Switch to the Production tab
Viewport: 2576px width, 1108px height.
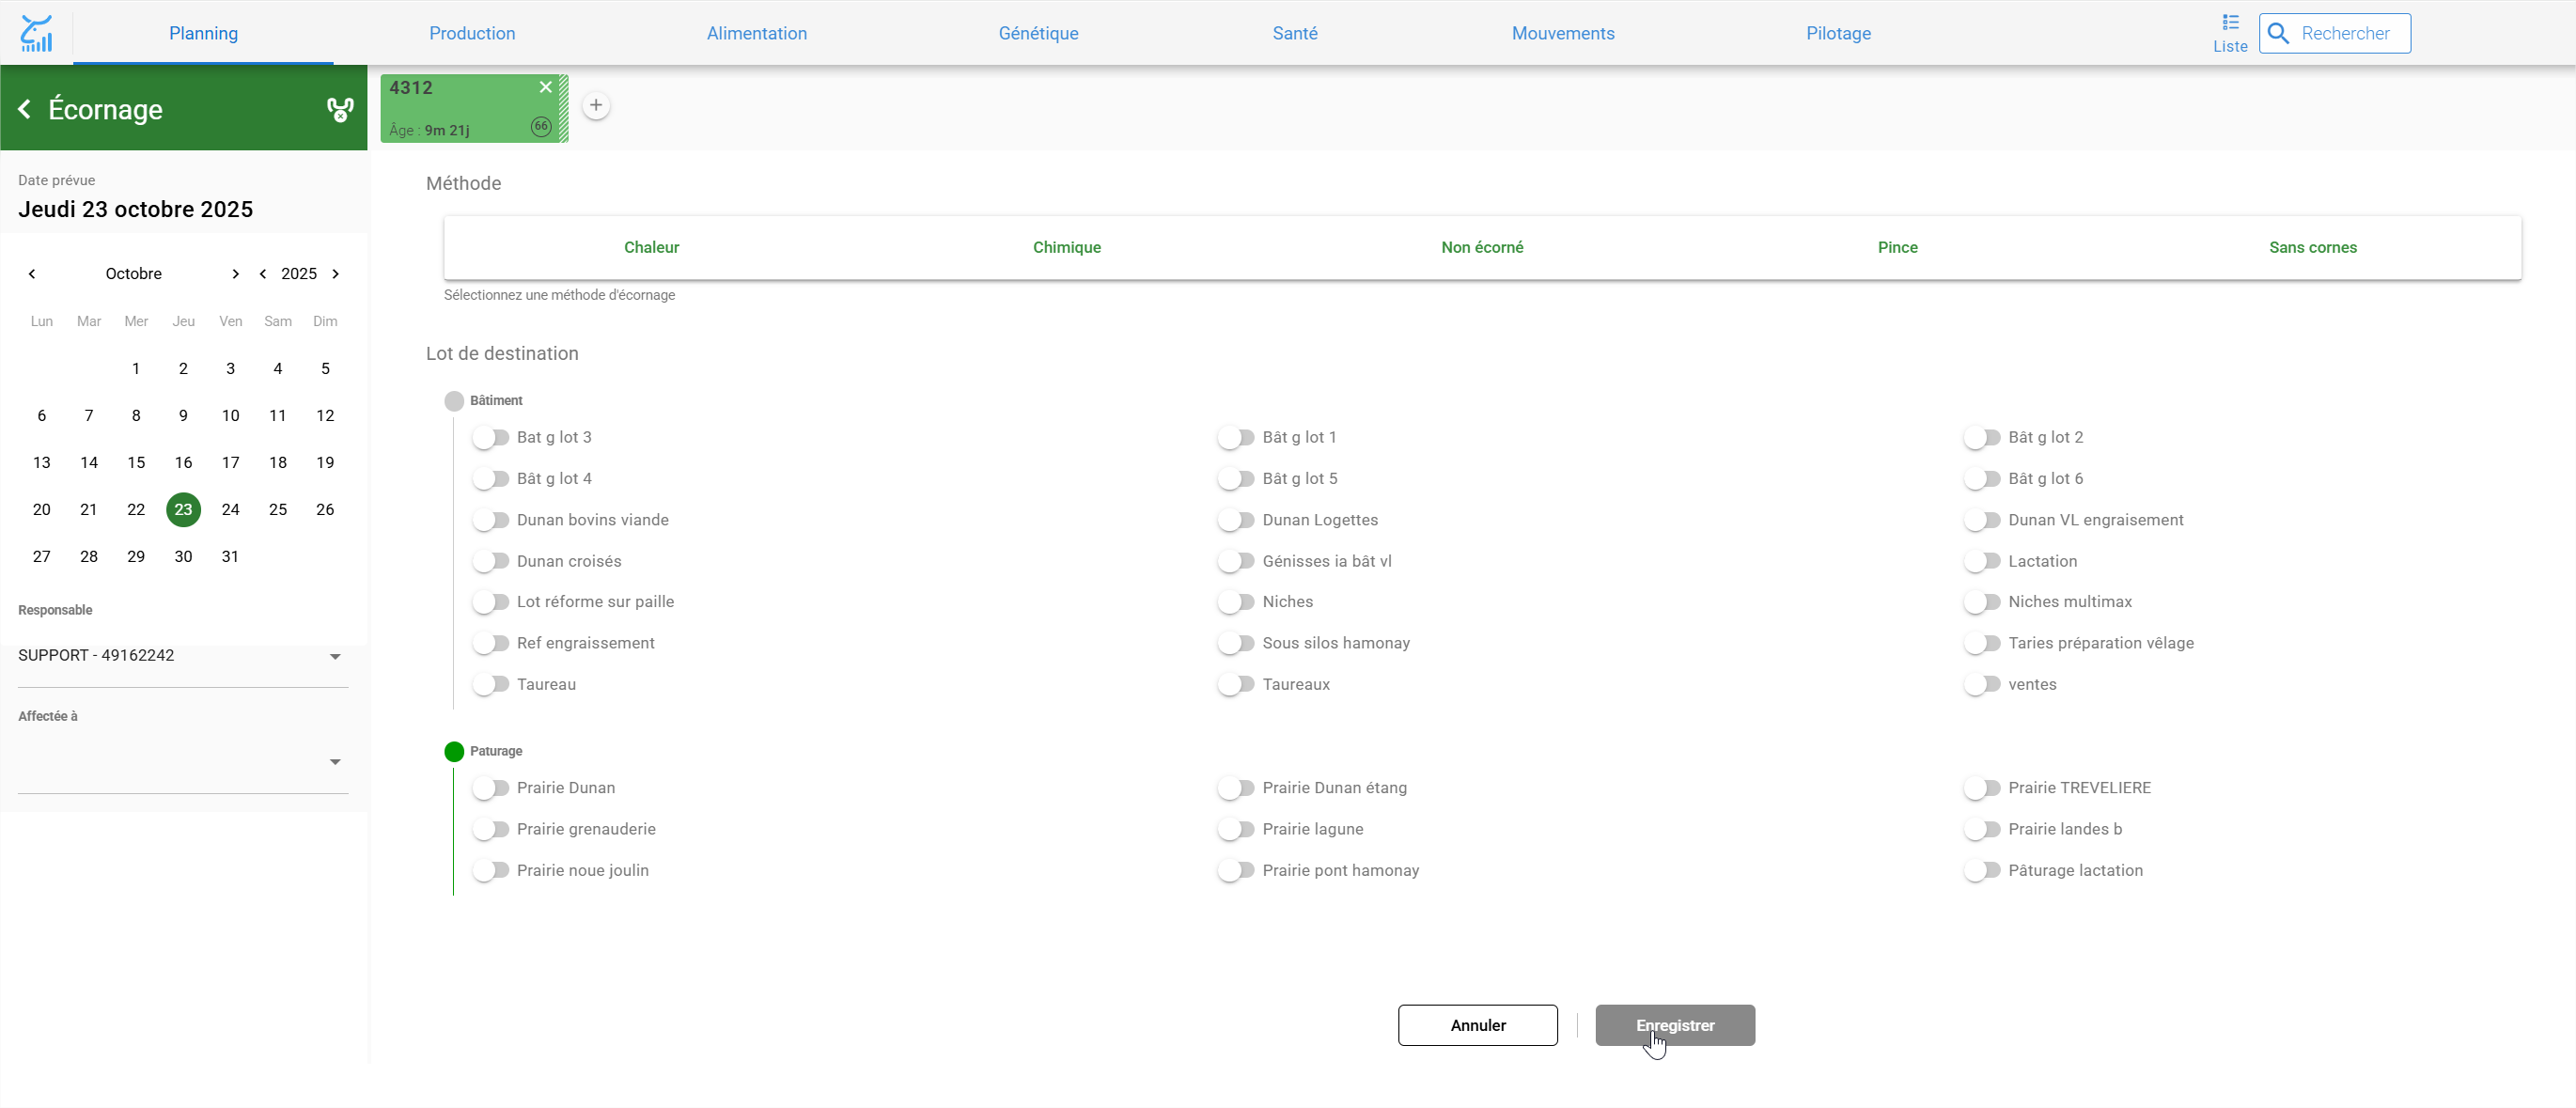(x=472, y=33)
